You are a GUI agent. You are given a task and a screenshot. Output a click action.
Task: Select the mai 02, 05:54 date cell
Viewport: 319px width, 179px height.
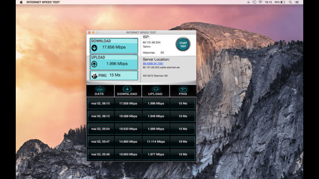click(100, 129)
